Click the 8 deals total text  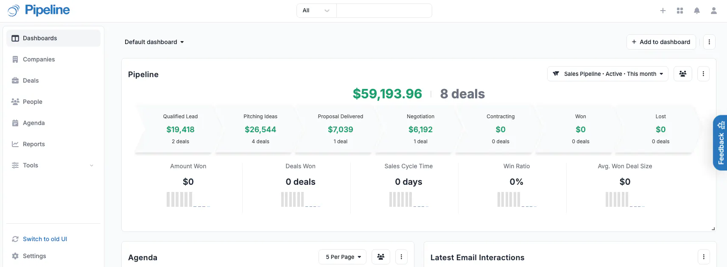[x=462, y=94]
